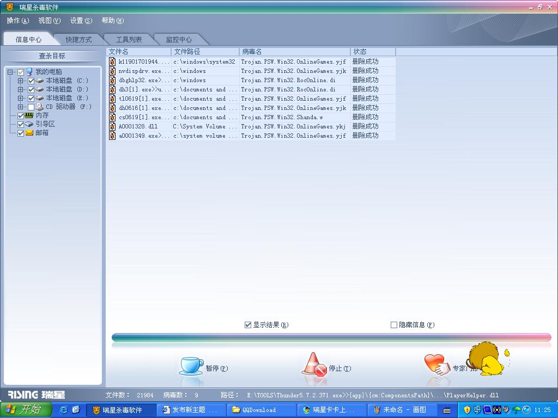The width and height of the screenshot is (558, 418).
Task: Click the virus icon beside k11901701944 file
Action: (112, 62)
